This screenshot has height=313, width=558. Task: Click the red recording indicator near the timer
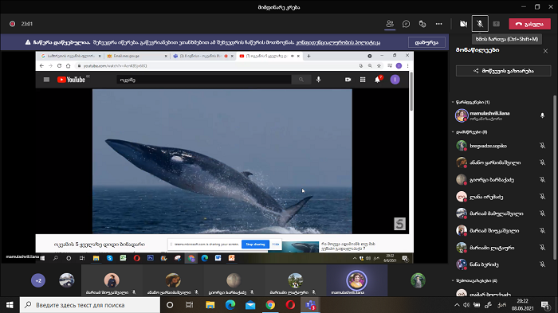[x=13, y=24]
